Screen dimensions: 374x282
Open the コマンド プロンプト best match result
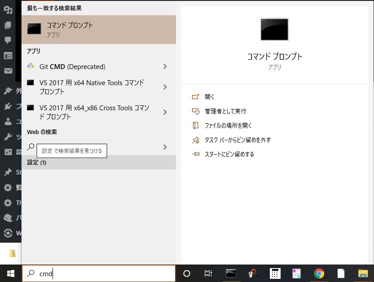point(99,30)
